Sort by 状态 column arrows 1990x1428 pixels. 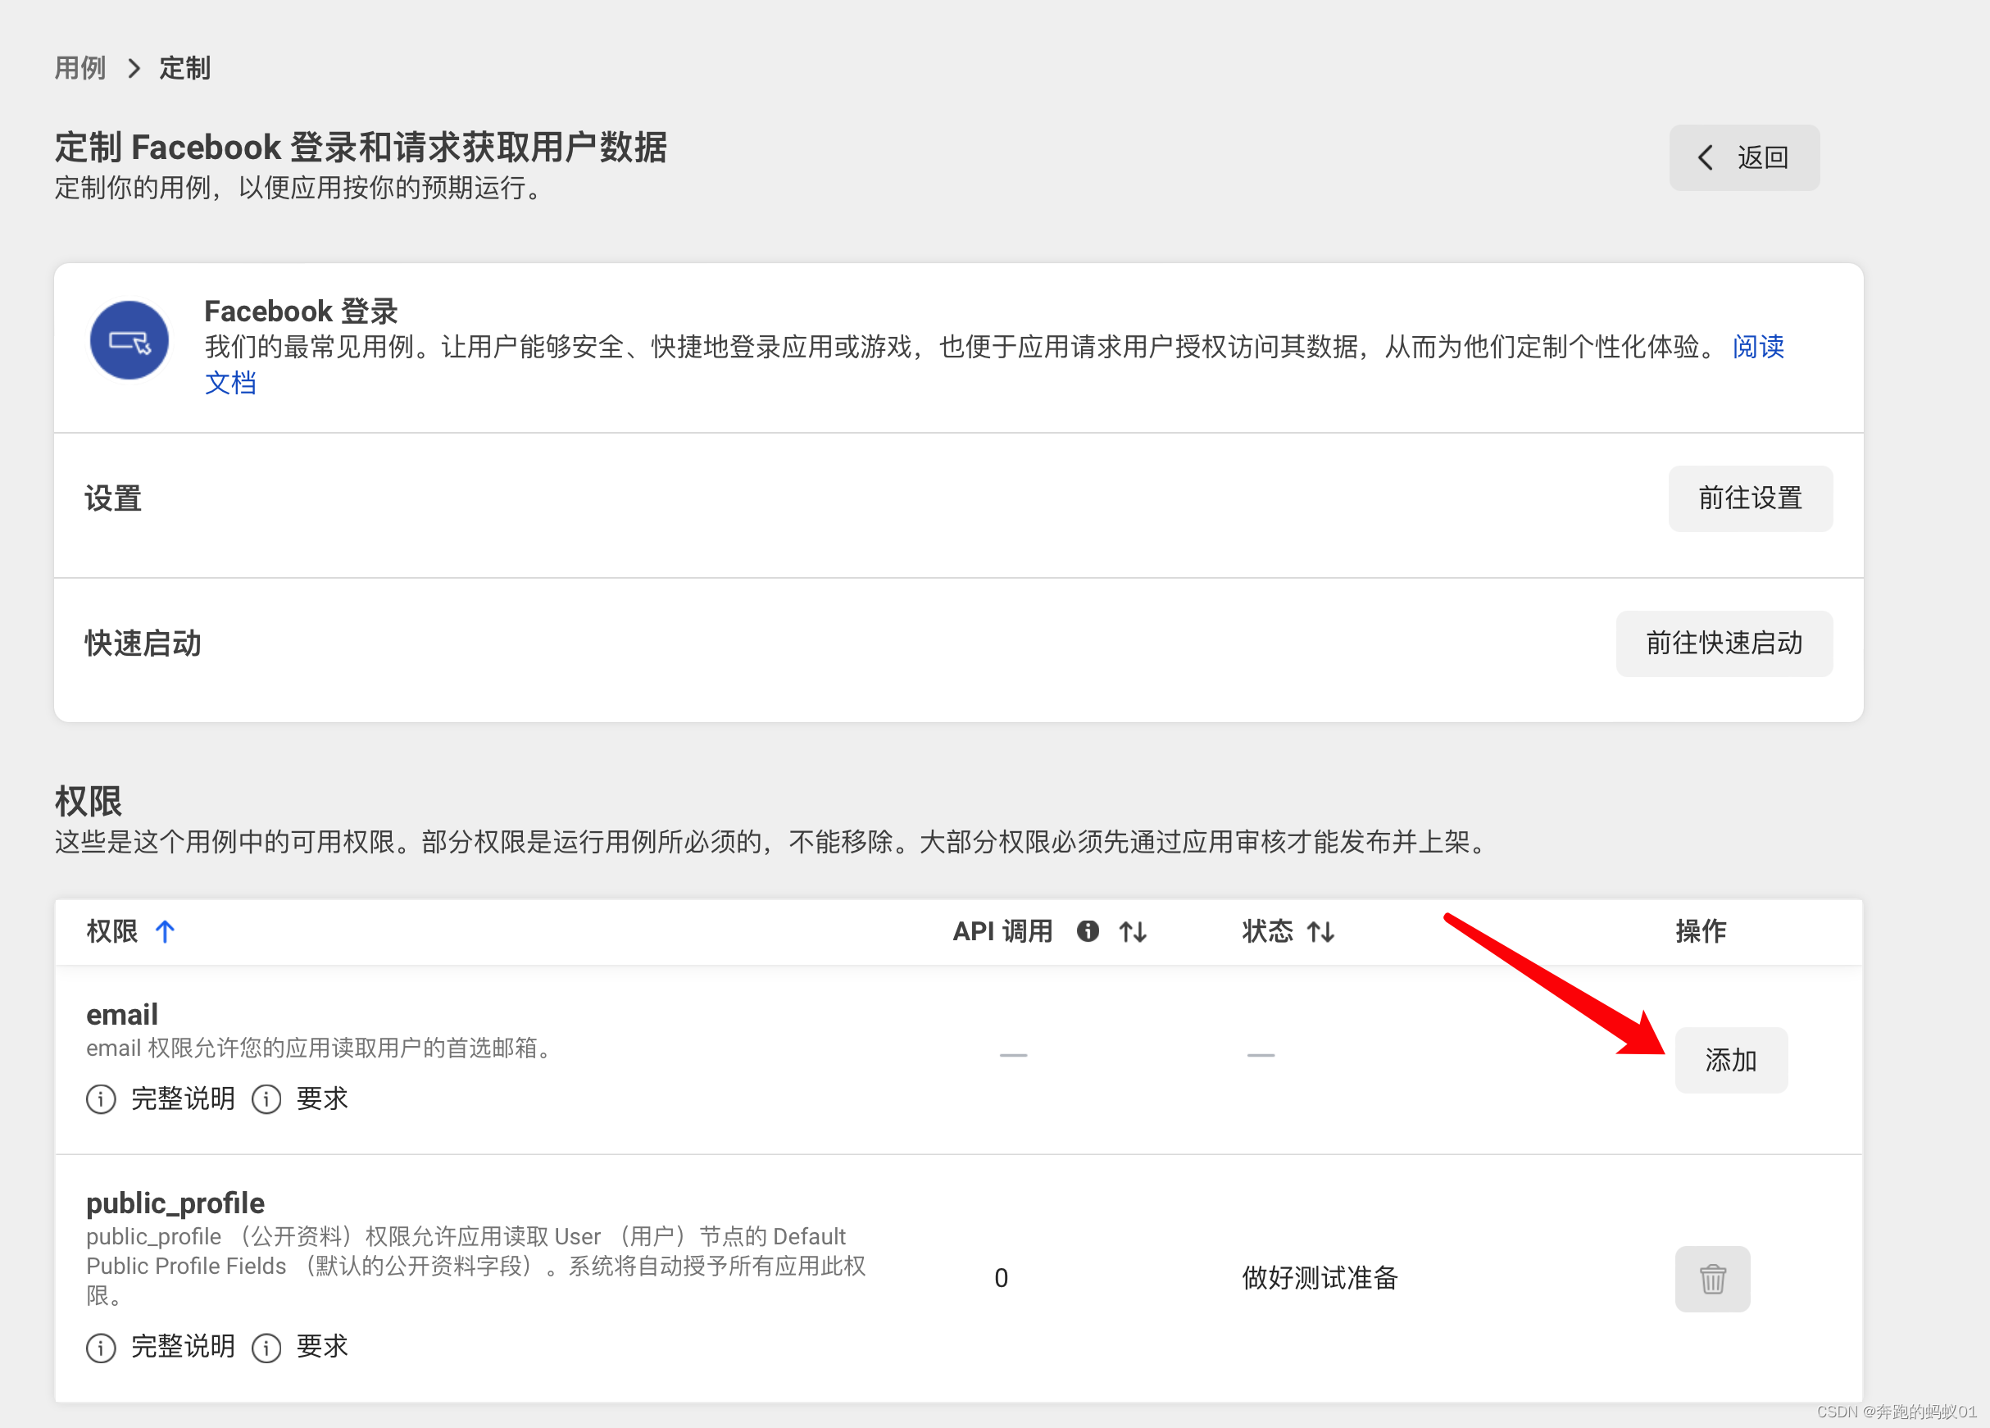[1320, 931]
